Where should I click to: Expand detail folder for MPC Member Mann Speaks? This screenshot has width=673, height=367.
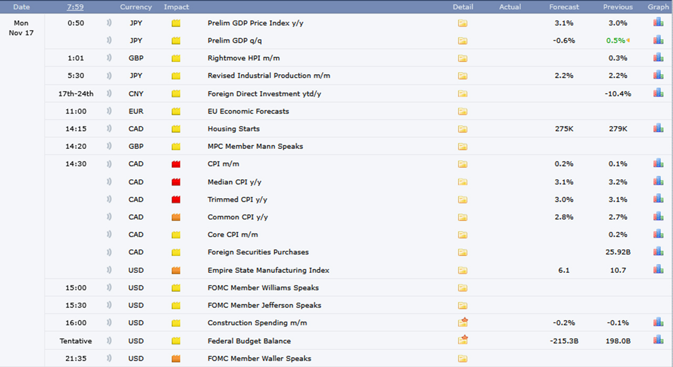point(462,147)
